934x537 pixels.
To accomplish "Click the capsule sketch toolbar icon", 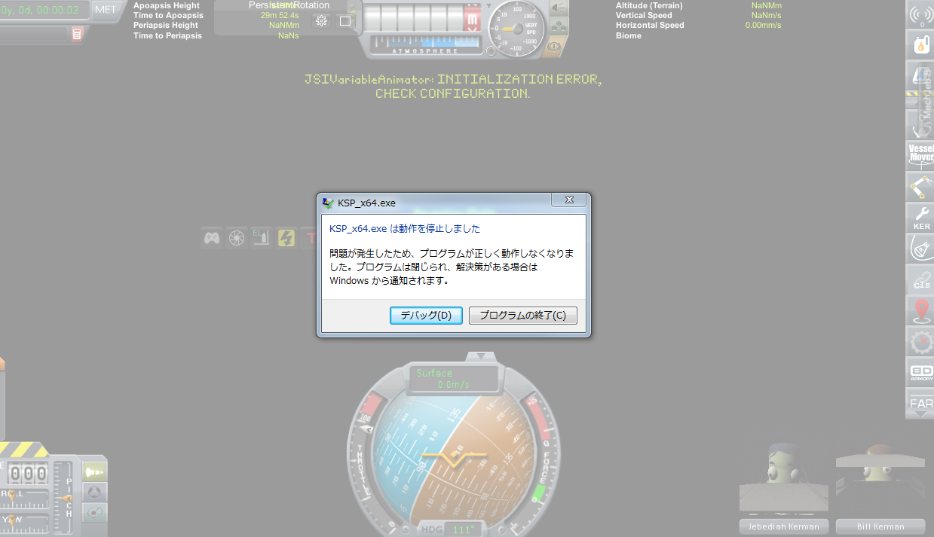I will click(920, 248).
